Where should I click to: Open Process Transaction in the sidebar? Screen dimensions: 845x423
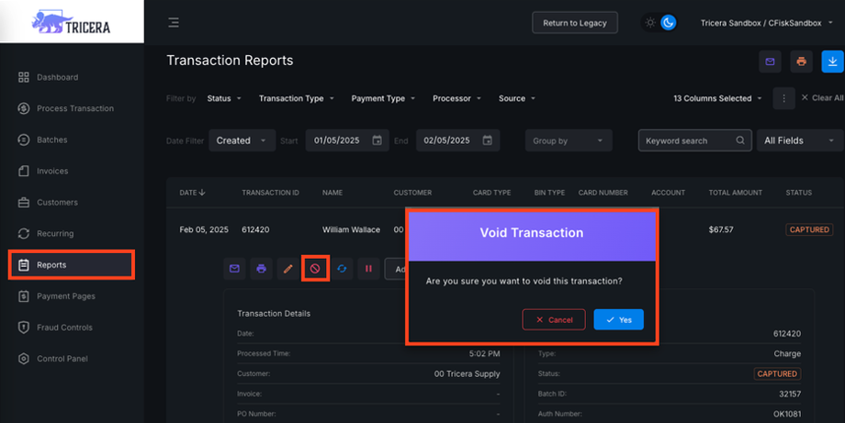(x=75, y=108)
